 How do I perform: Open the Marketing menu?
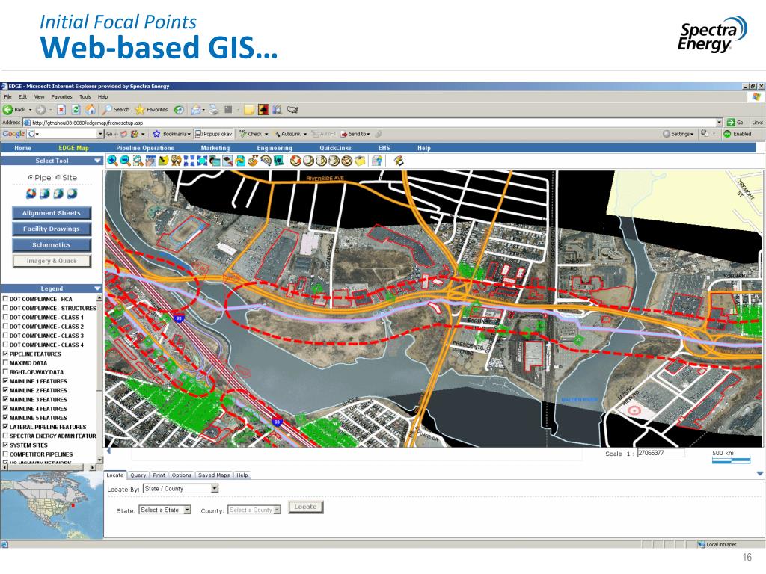[215, 148]
